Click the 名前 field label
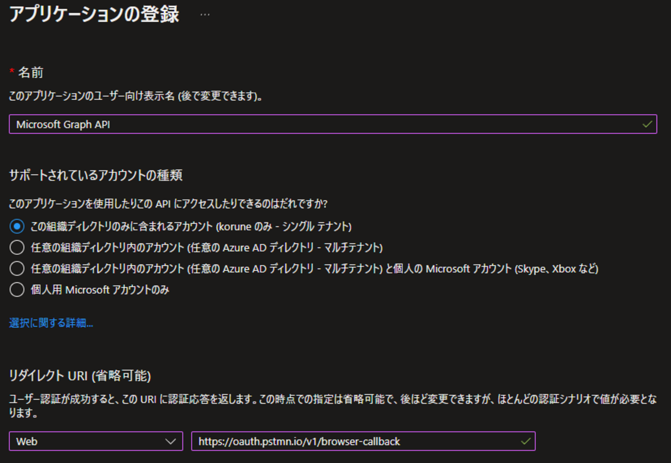 (30, 73)
